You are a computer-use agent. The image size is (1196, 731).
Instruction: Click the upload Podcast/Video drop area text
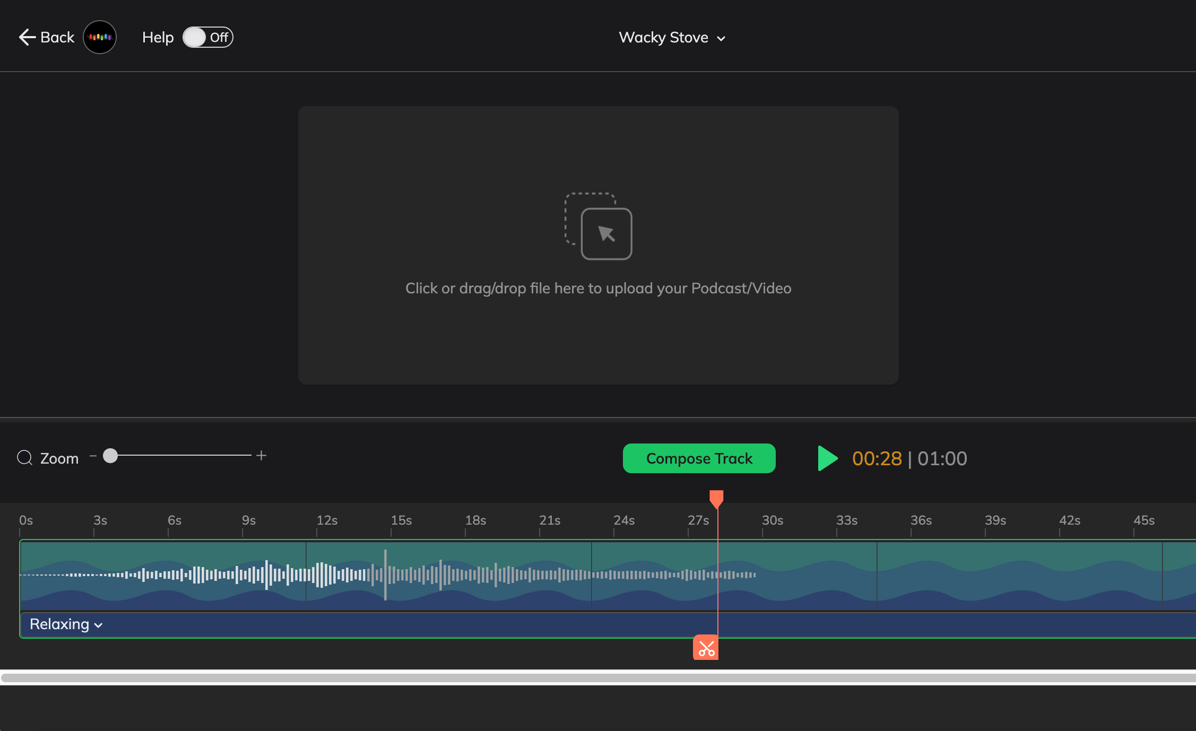tap(598, 288)
